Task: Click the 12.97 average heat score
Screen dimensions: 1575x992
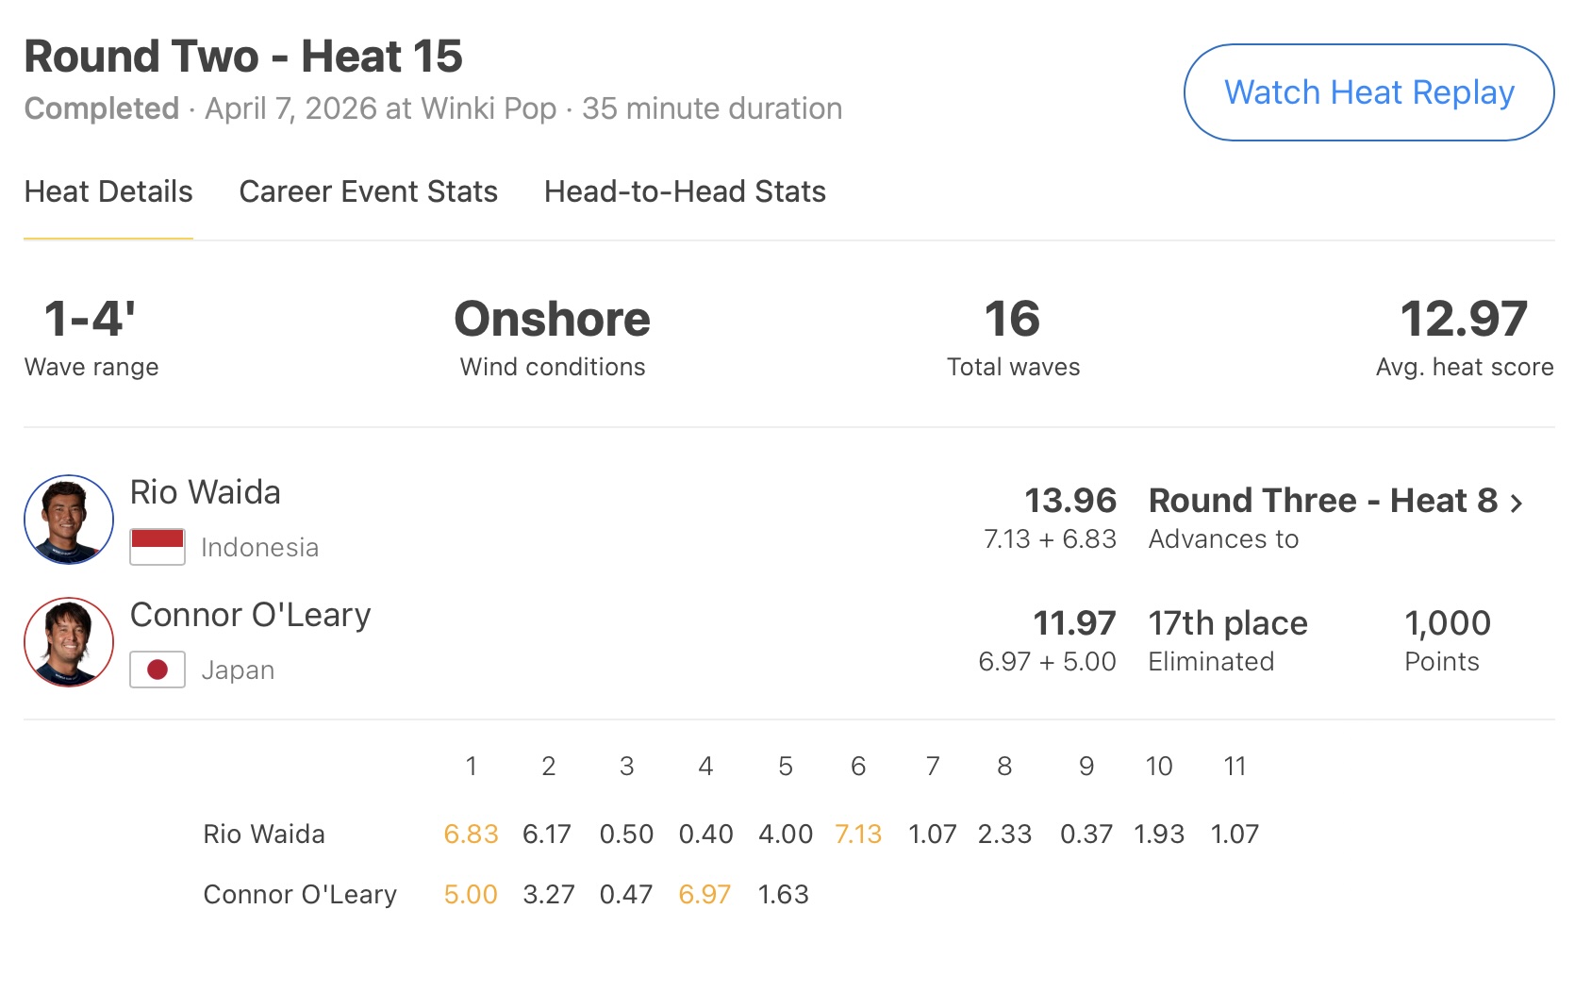Action: point(1464,319)
